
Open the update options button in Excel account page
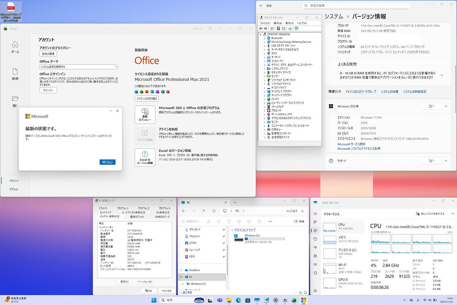point(145,115)
